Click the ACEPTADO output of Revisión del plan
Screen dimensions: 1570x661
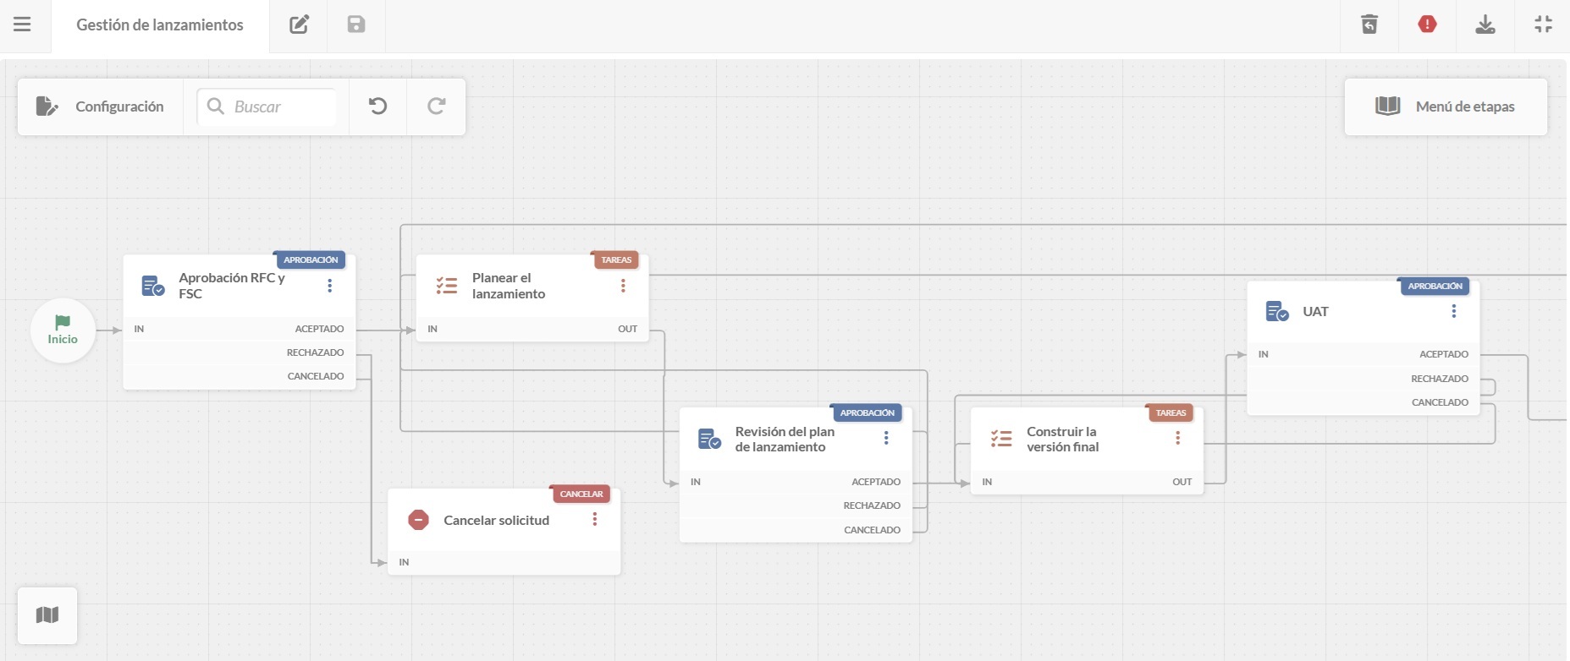876,482
